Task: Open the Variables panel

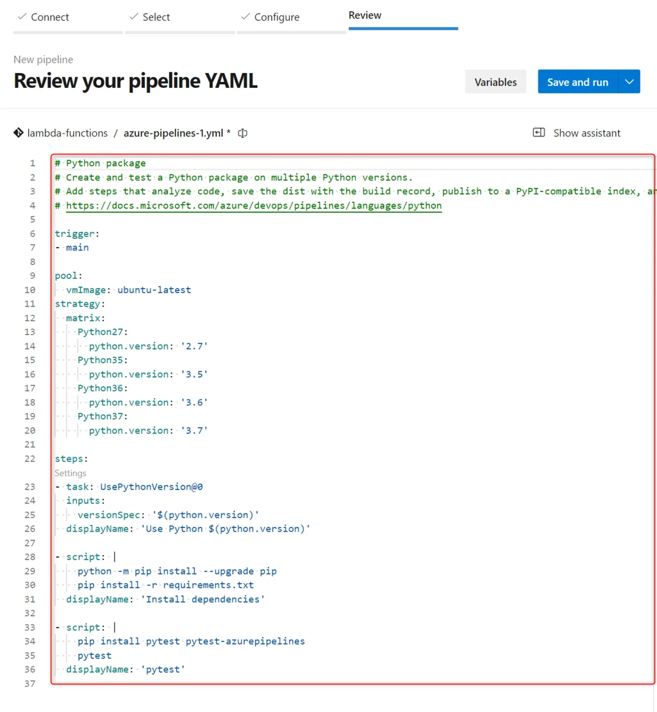Action: [496, 82]
